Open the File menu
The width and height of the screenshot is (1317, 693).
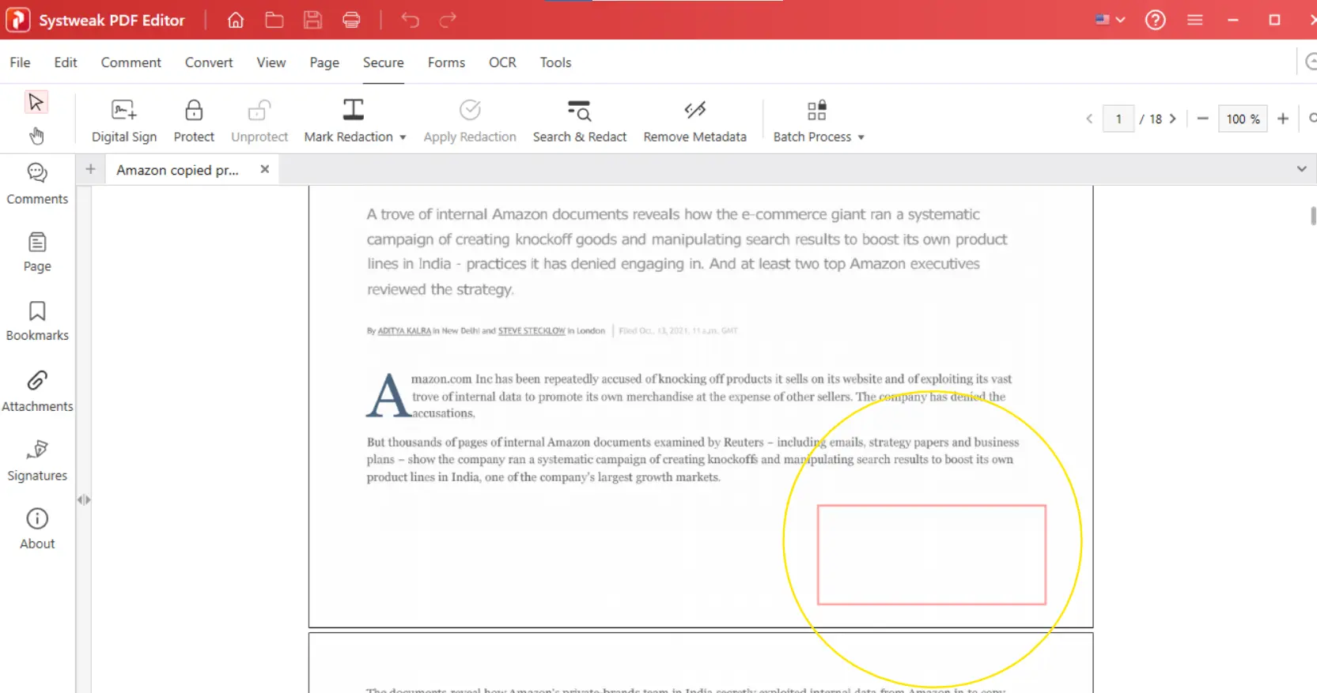[x=20, y=62]
